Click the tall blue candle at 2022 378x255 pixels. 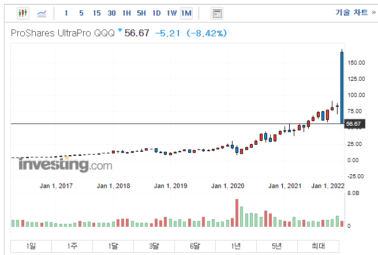(x=342, y=88)
